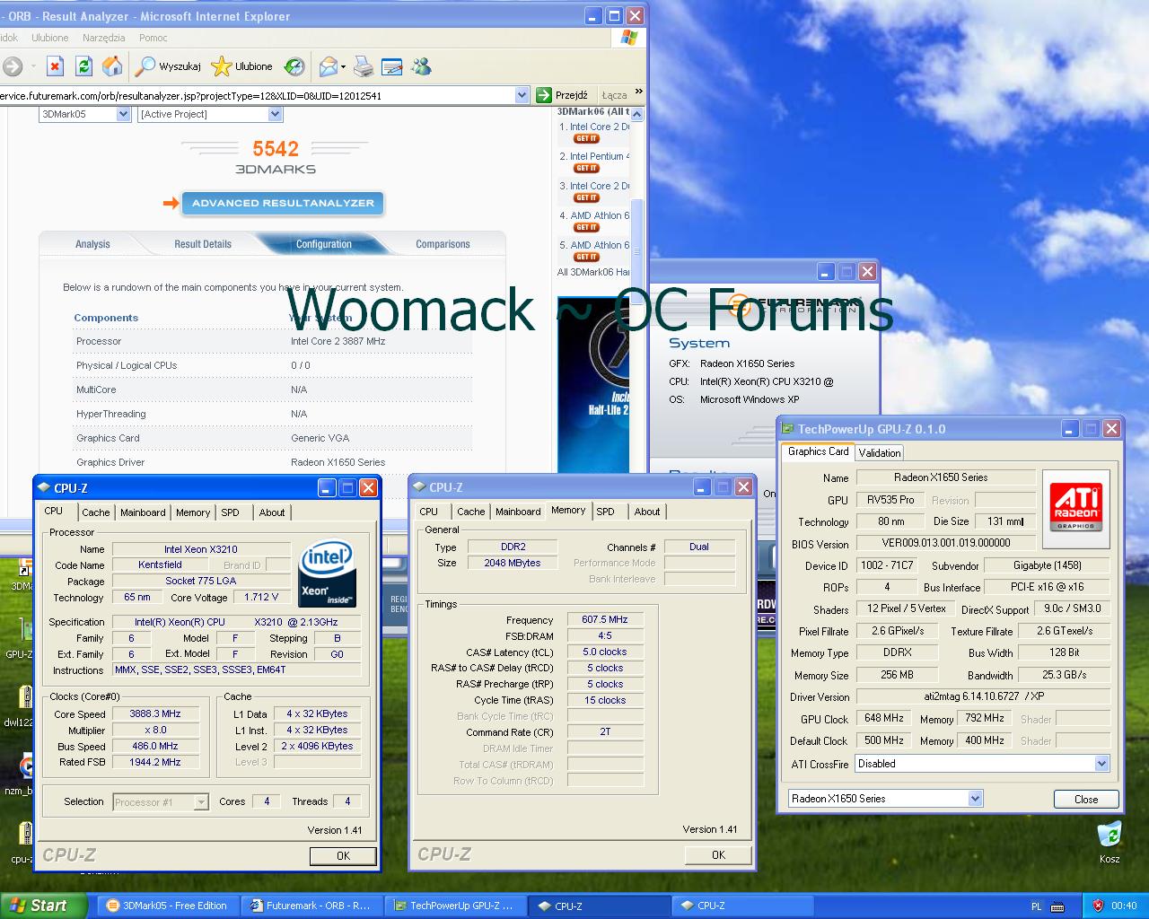This screenshot has width=1149, height=919.
Task: Open the Narzędzia menu
Action: click(x=104, y=38)
